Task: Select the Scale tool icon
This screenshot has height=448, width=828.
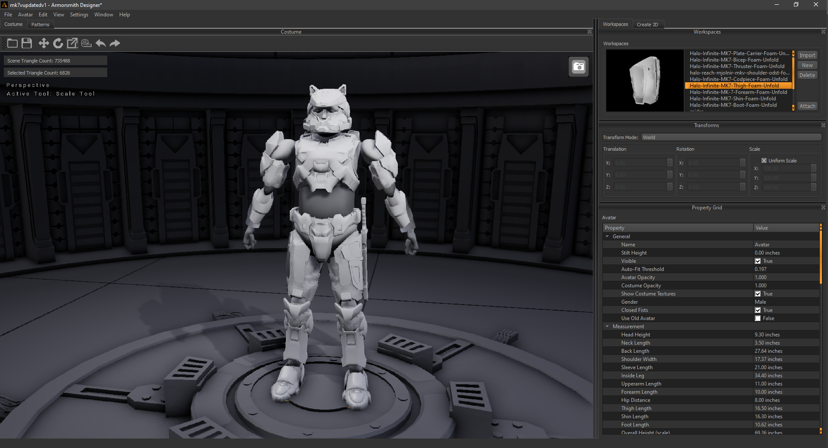Action: tap(72, 43)
